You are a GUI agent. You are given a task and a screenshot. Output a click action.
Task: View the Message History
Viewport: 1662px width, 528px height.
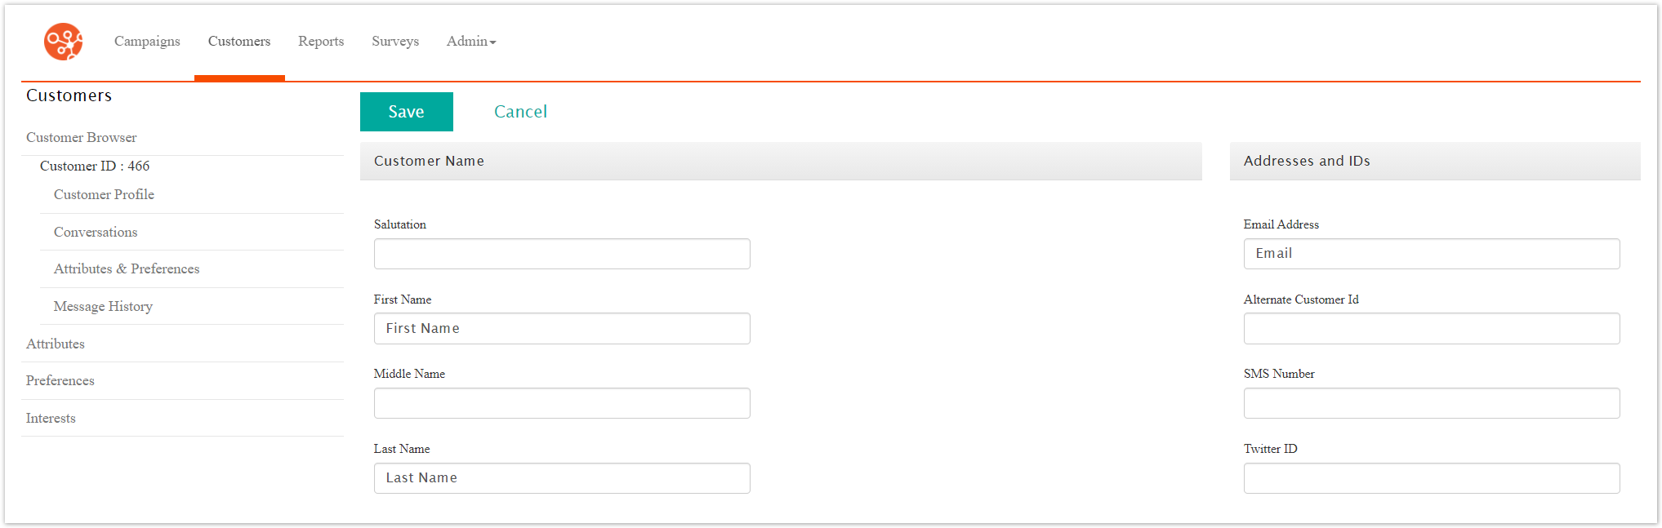(103, 306)
